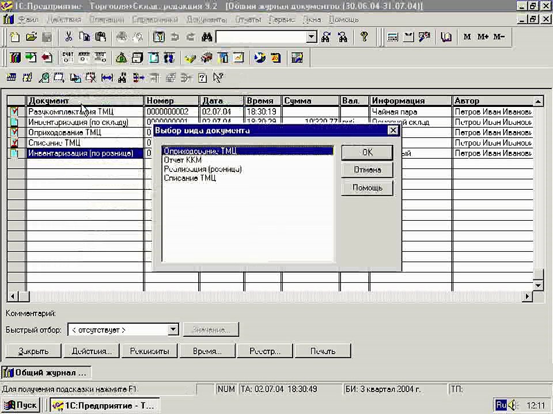The height and width of the screenshot is (414, 553).
Task: Expand the toolbar search combo dropdown arrow
Action: (311, 37)
